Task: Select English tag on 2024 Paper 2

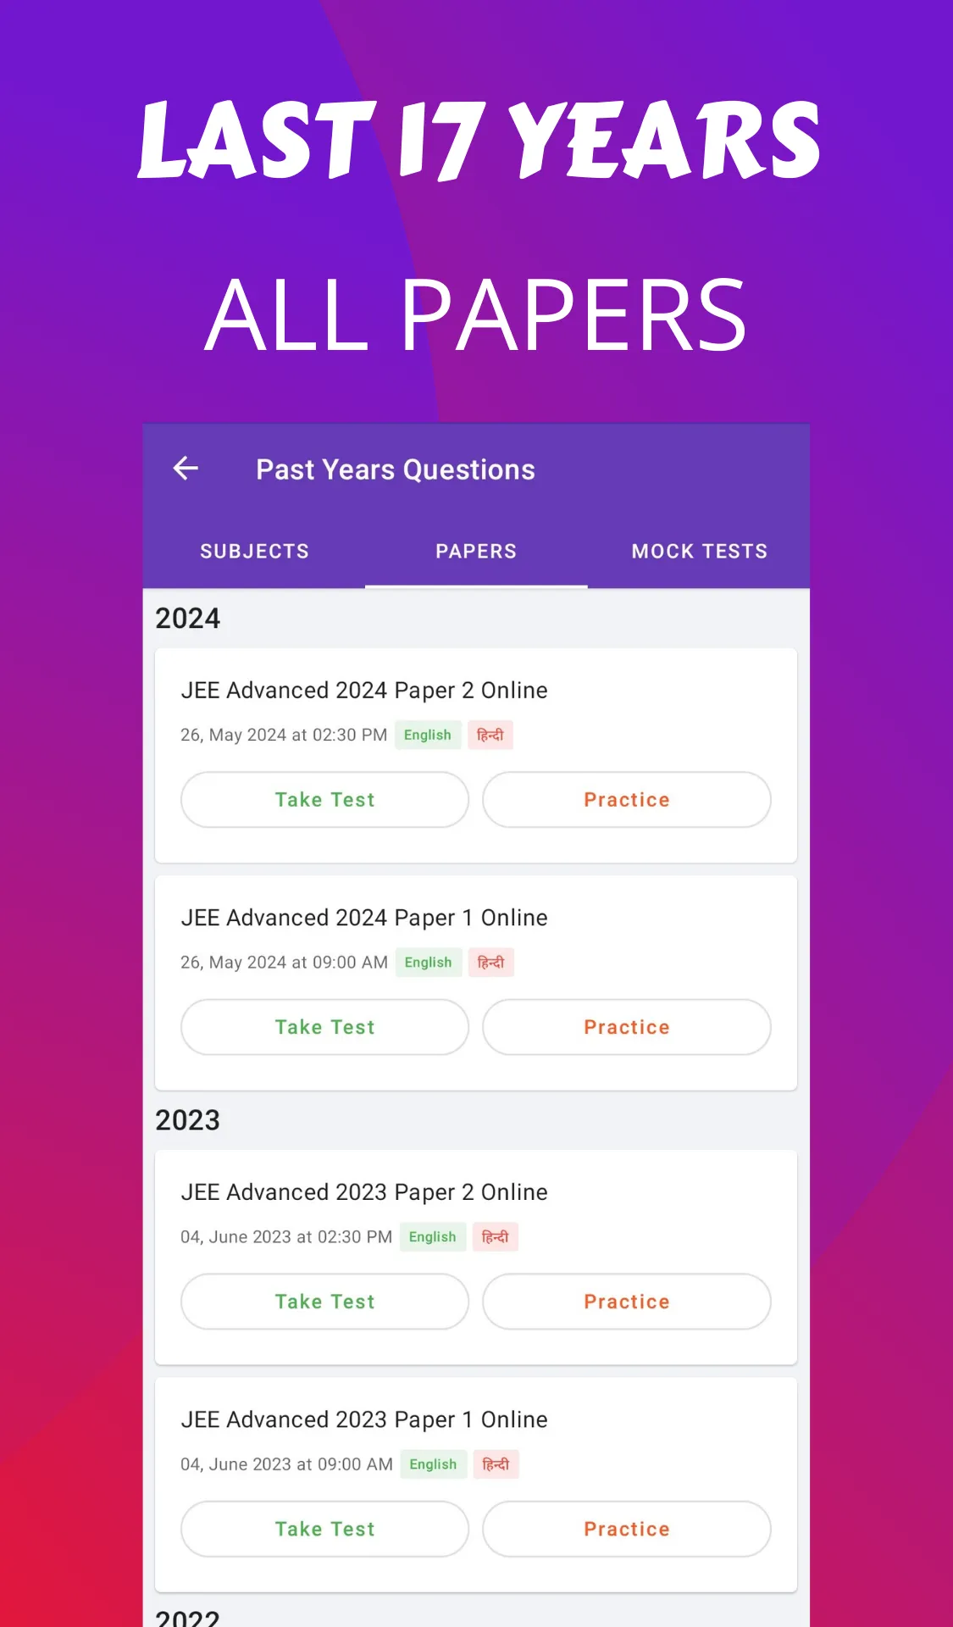Action: (427, 735)
